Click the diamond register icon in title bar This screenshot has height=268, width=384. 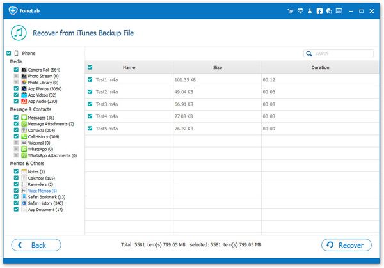[300, 11]
